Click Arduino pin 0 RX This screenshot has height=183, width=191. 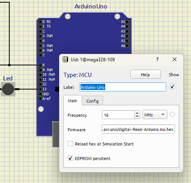pos(40,22)
